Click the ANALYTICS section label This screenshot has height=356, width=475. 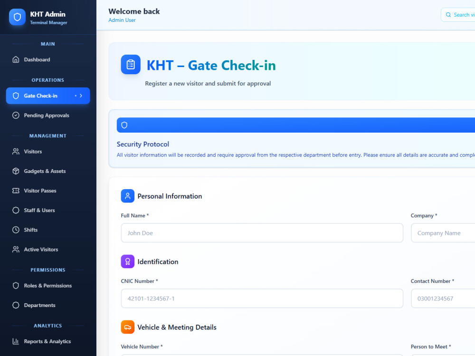[48, 326]
